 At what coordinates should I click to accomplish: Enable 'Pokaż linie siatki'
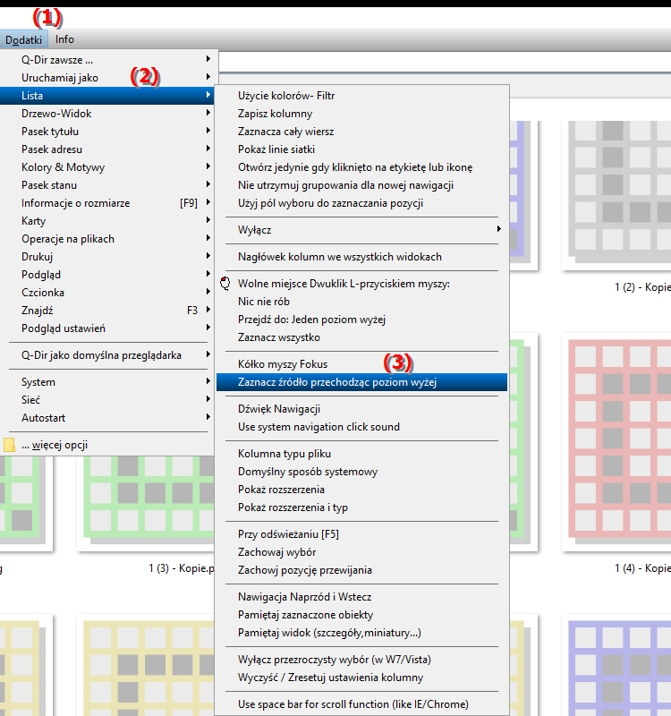click(361, 149)
